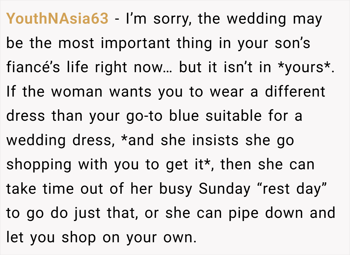Click the word "son's" in the comment

[x=292, y=44]
